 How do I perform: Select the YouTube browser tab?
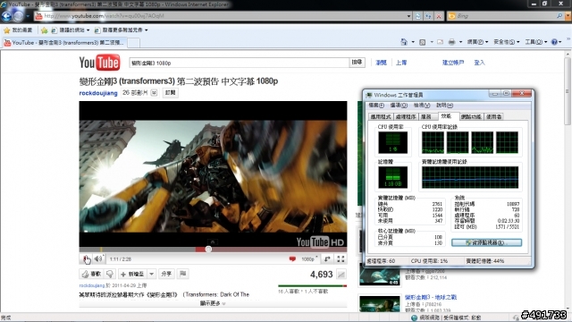point(64,43)
